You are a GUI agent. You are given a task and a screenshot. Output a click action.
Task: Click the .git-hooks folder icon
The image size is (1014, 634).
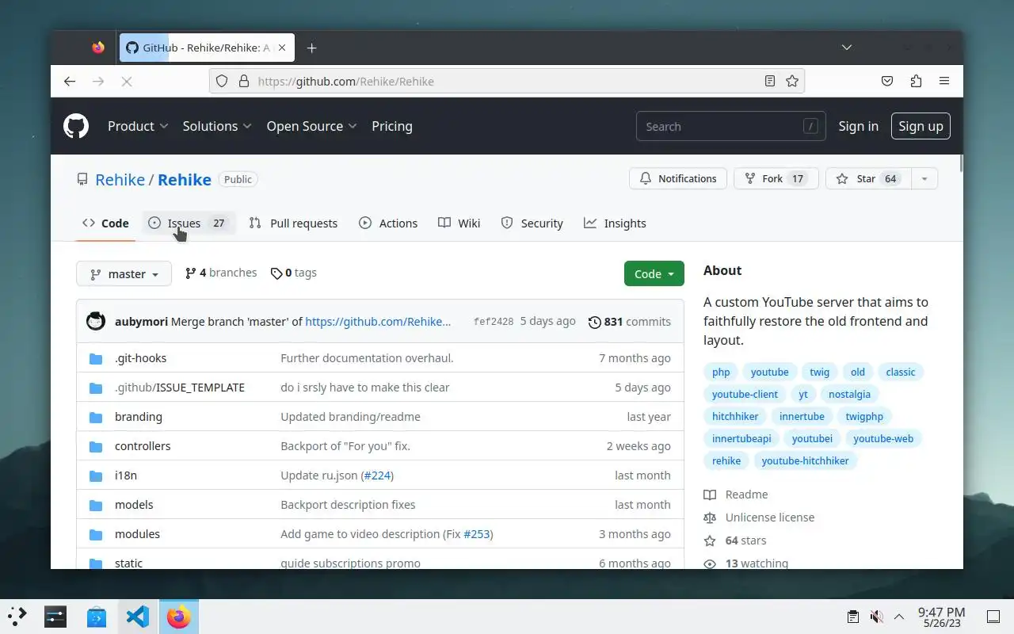pyautogui.click(x=96, y=358)
